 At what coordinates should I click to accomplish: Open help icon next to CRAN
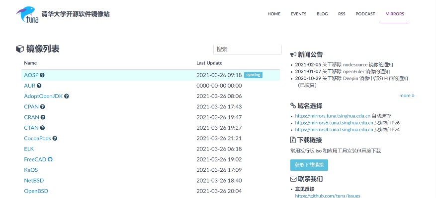[43, 117]
